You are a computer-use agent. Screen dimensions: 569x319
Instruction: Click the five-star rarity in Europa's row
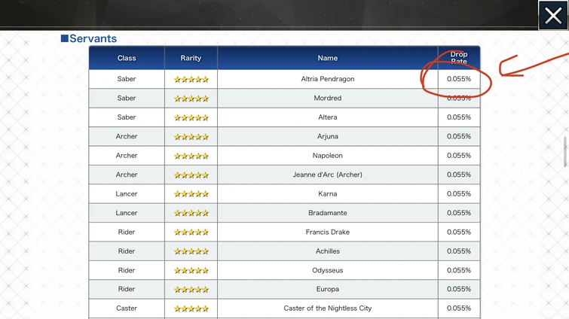pyautogui.click(x=191, y=290)
